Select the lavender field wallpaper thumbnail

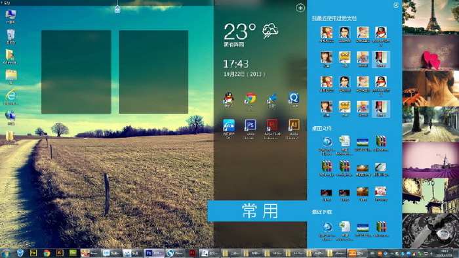pyautogui.click(x=431, y=160)
